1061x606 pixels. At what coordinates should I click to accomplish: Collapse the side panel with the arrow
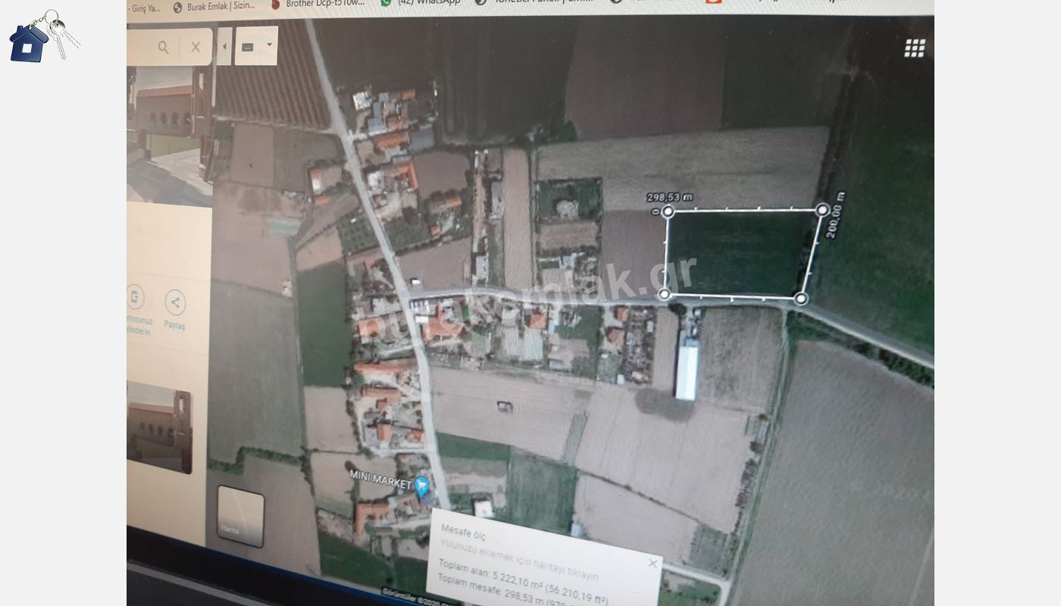(x=224, y=46)
